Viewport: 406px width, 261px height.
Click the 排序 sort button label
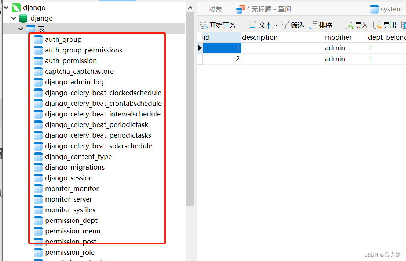325,25
